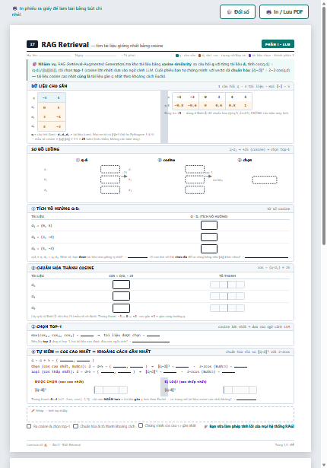Click the Đổi số button

[x=237, y=12]
